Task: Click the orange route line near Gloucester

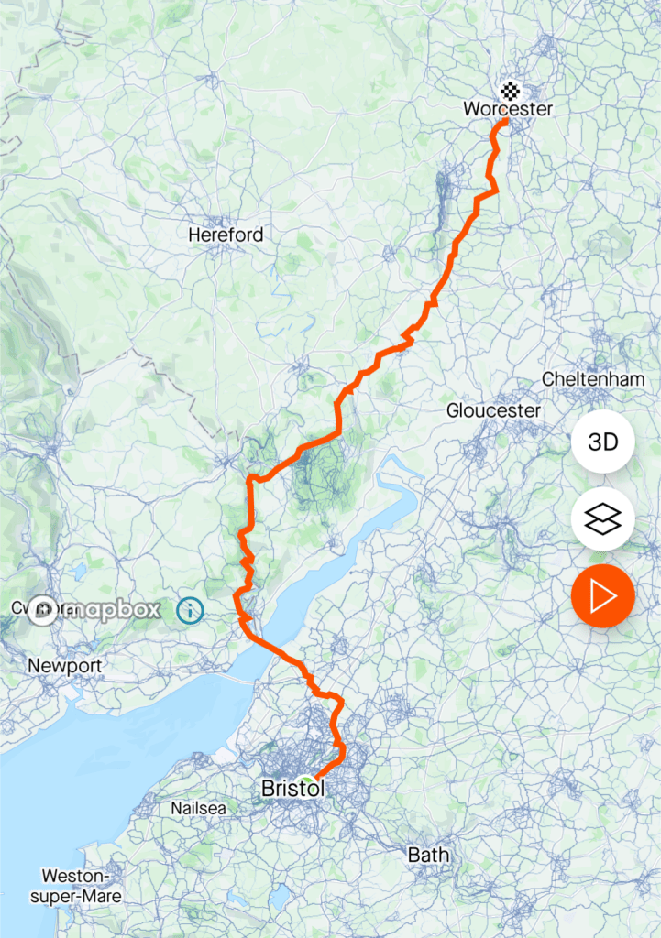Action: (x=338, y=413)
